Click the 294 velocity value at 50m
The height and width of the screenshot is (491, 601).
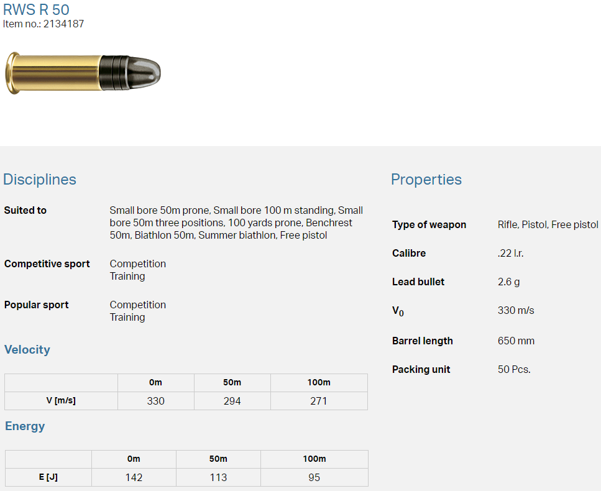232,401
